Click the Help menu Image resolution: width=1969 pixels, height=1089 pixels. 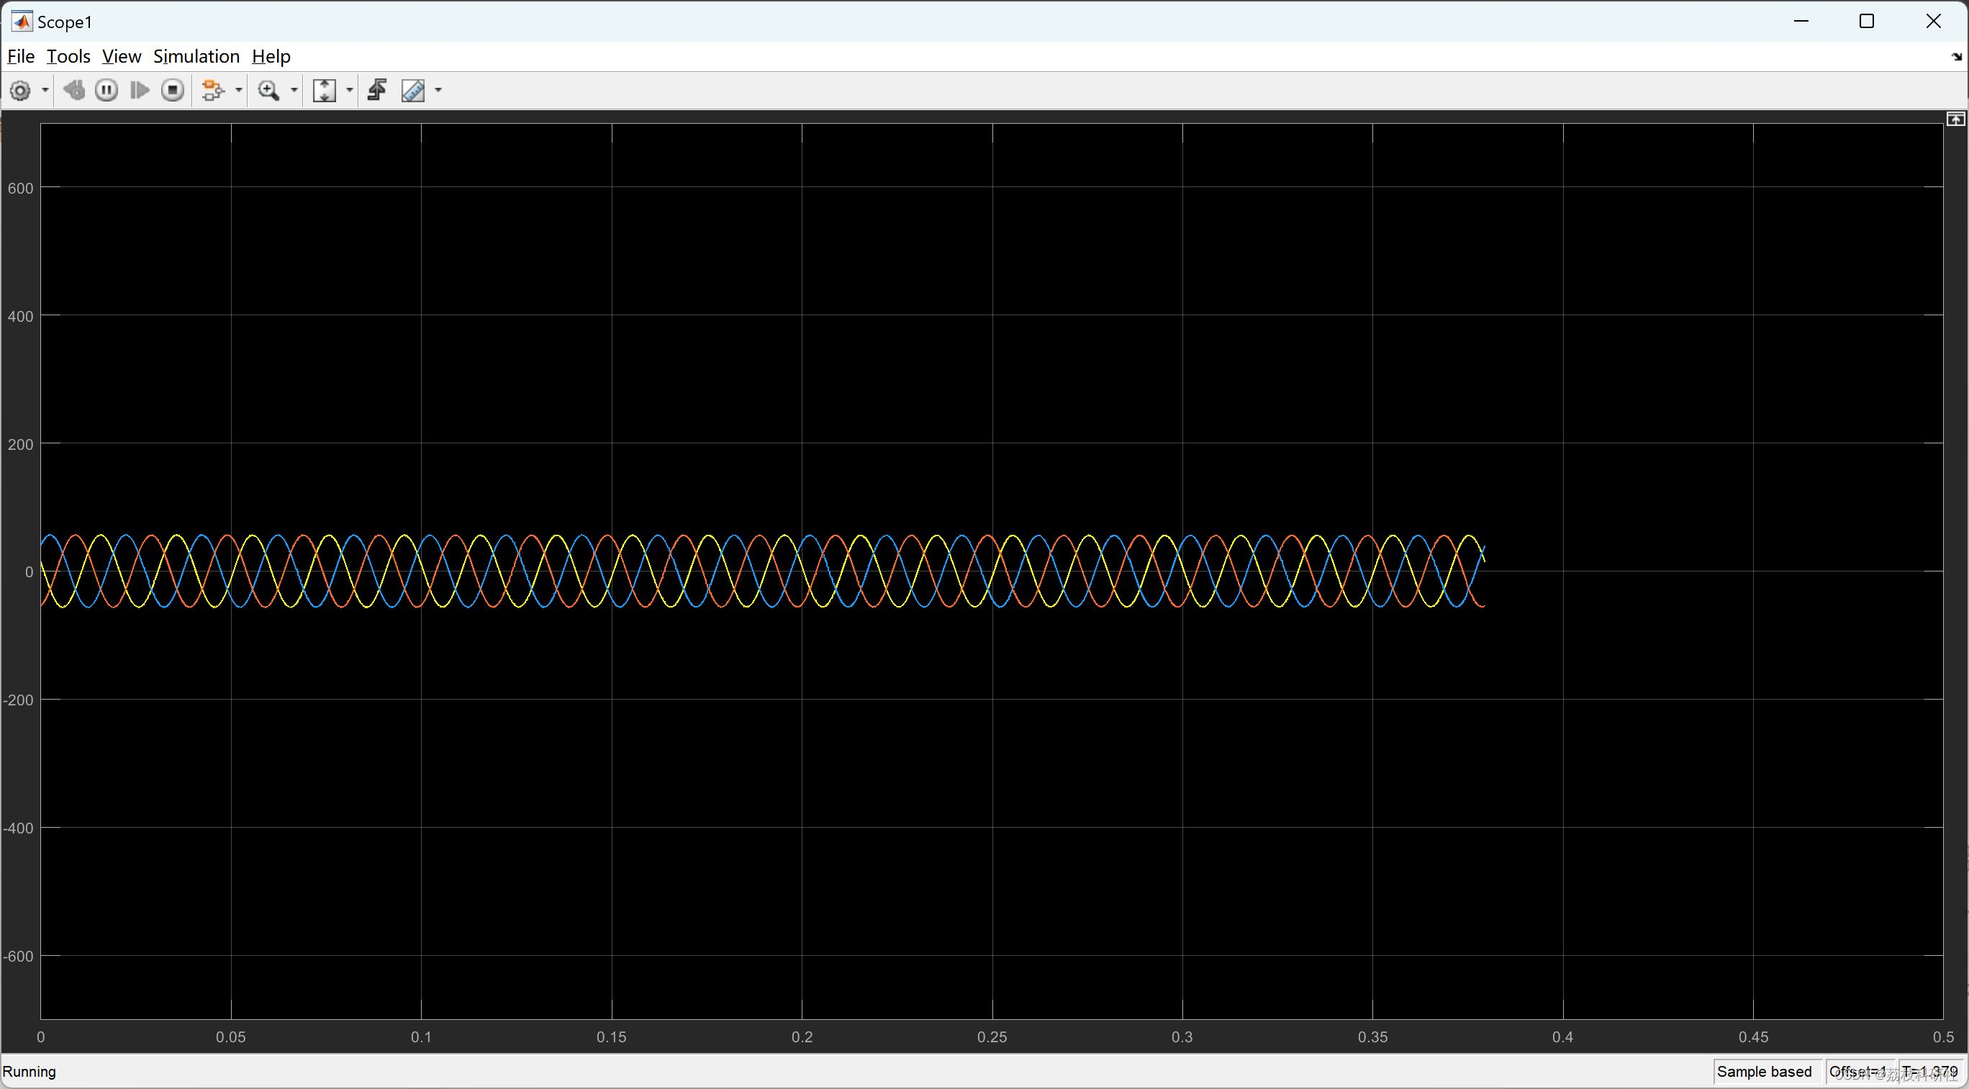[271, 57]
